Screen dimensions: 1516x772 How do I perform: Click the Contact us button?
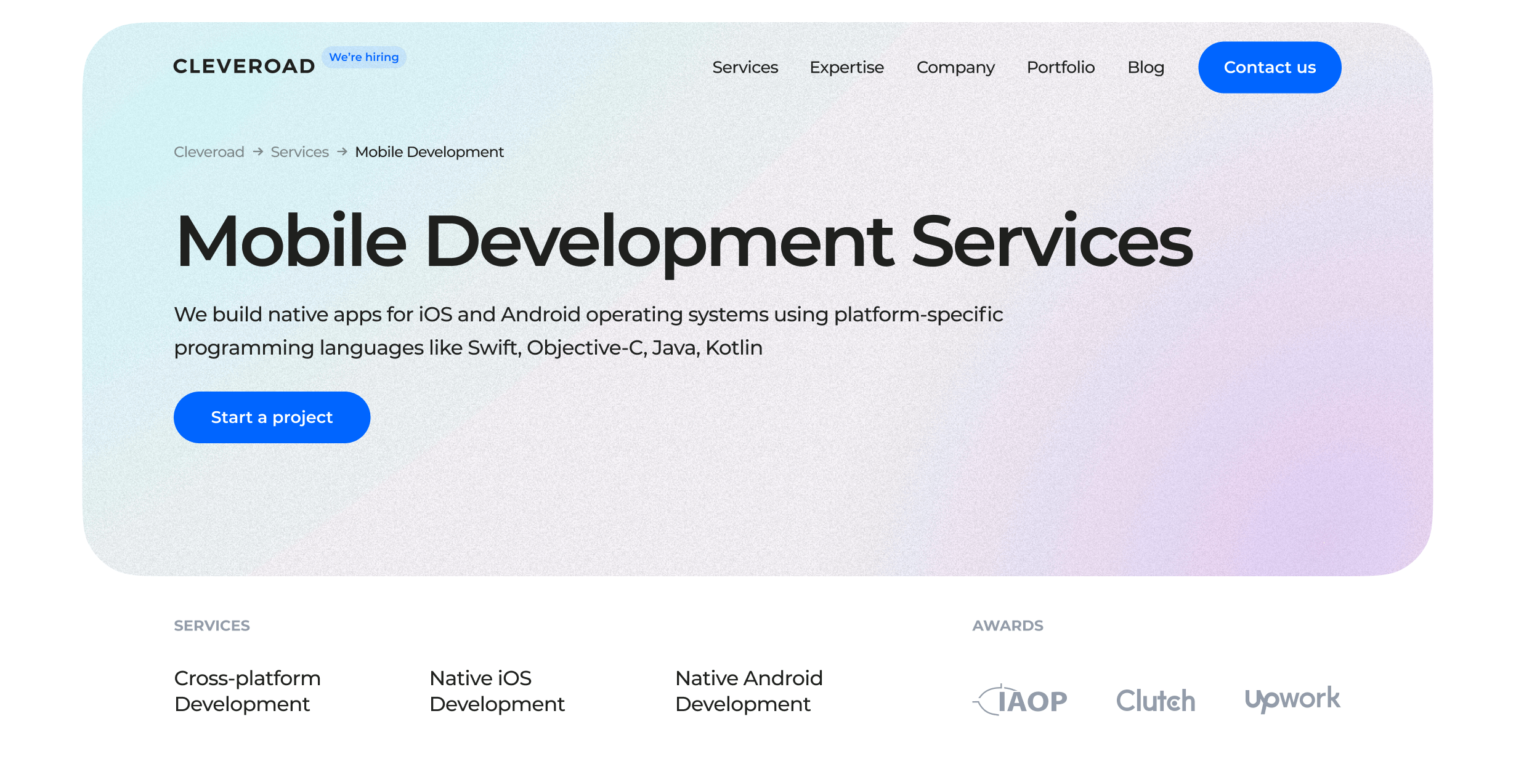(1270, 68)
